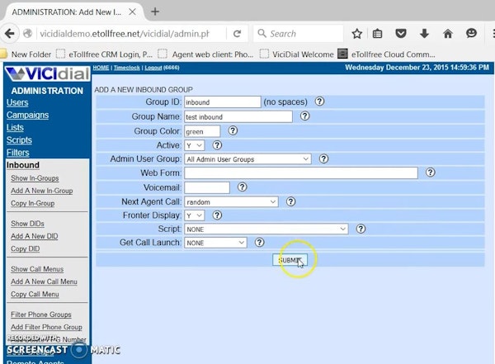Click Timeclock link in top bar
The image size is (495, 364).
tap(126, 68)
